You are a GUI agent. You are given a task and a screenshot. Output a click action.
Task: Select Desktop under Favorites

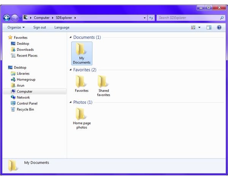23,44
